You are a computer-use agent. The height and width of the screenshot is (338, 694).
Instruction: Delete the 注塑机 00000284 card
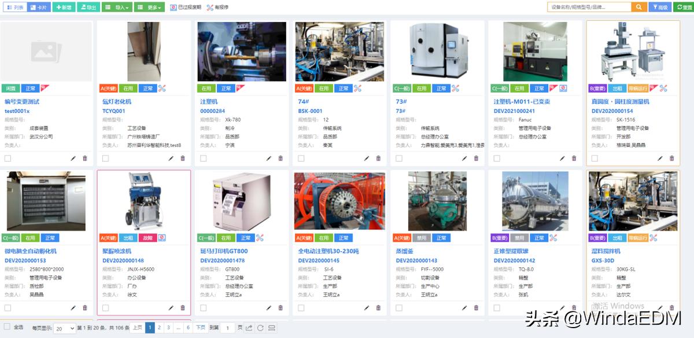pos(280,158)
